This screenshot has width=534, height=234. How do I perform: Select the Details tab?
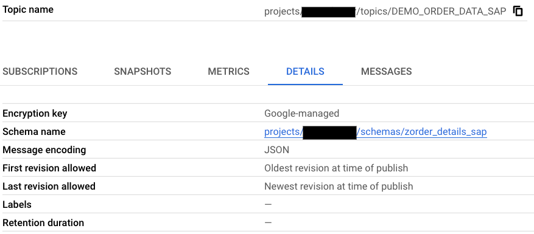(305, 72)
